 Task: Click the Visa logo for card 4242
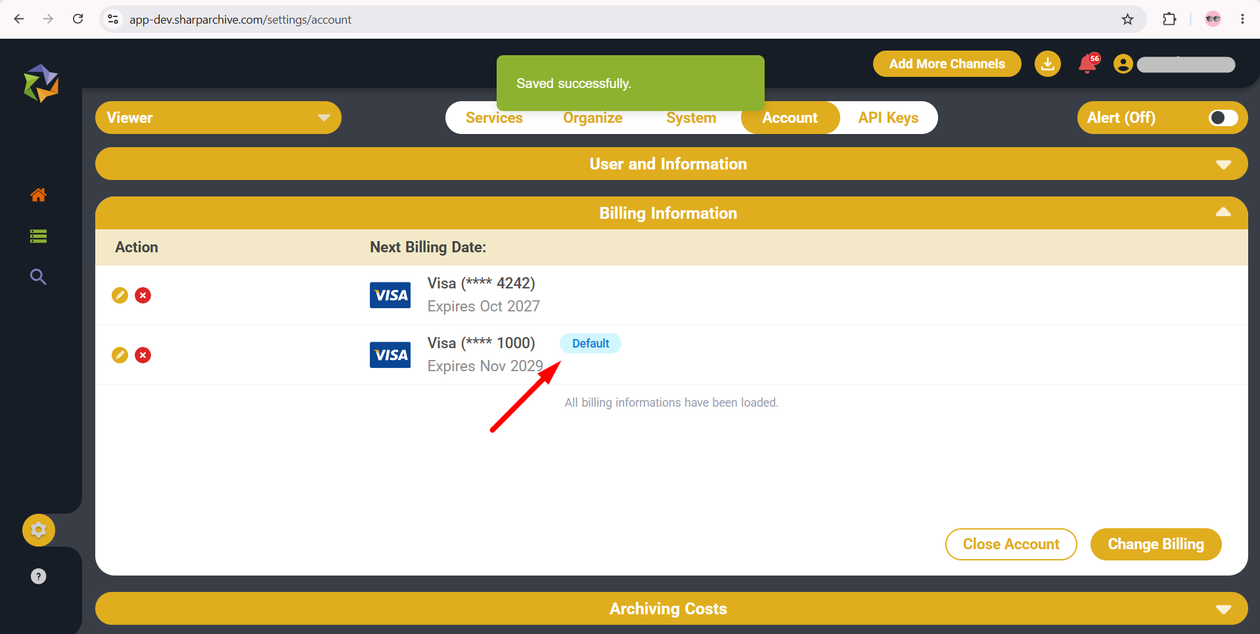[x=390, y=295]
